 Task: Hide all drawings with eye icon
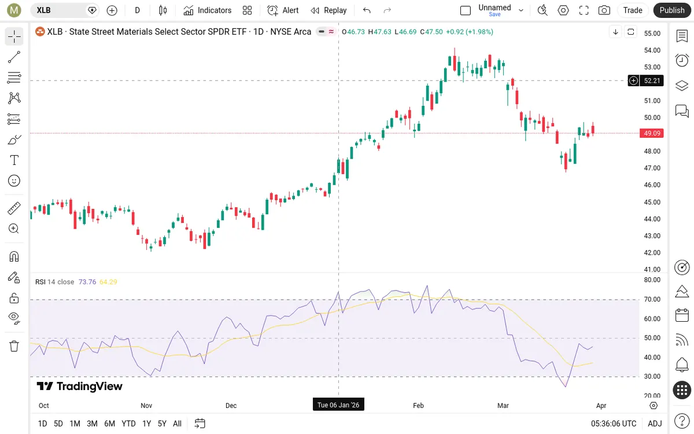coord(14,318)
